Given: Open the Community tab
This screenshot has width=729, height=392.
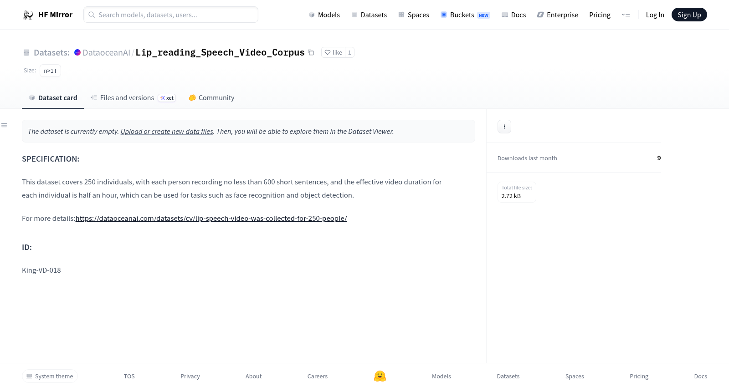Looking at the screenshot, I should click(x=211, y=98).
